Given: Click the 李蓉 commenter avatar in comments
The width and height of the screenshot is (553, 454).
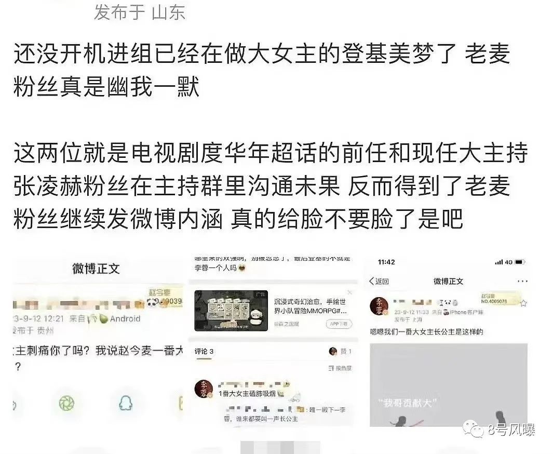Looking at the screenshot, I should (204, 389).
